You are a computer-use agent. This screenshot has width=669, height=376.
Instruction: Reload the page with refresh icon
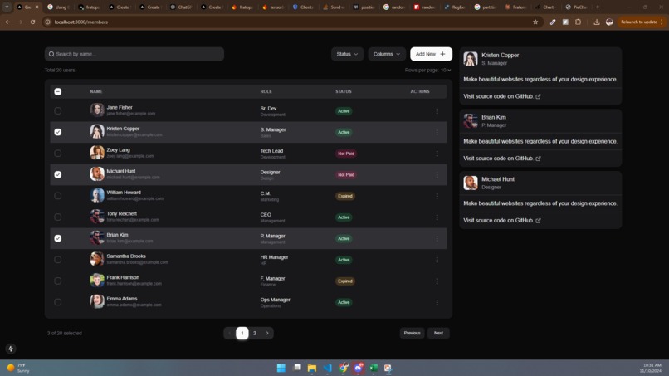(x=32, y=22)
